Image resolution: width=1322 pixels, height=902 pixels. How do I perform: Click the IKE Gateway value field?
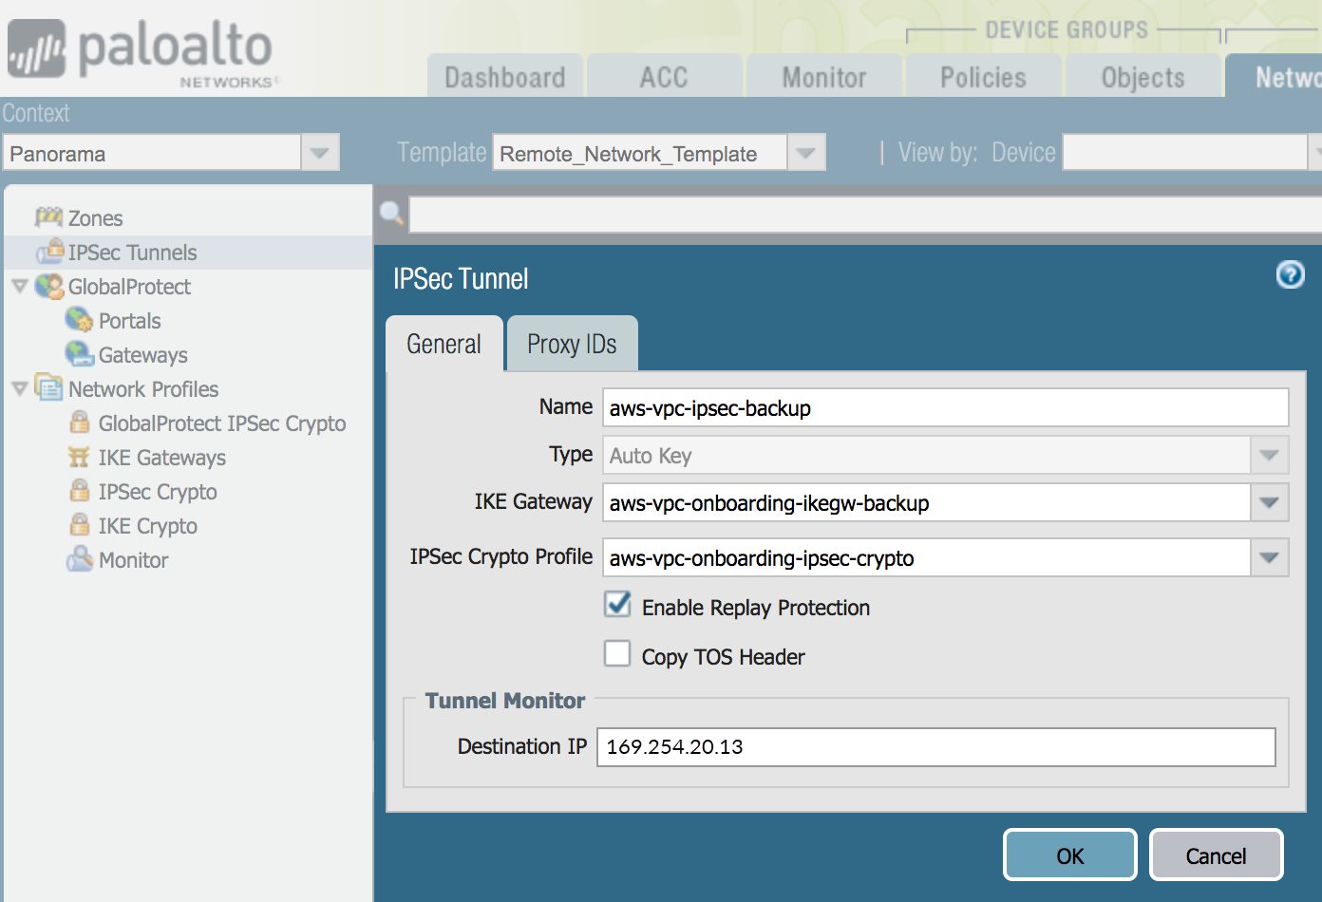(926, 502)
